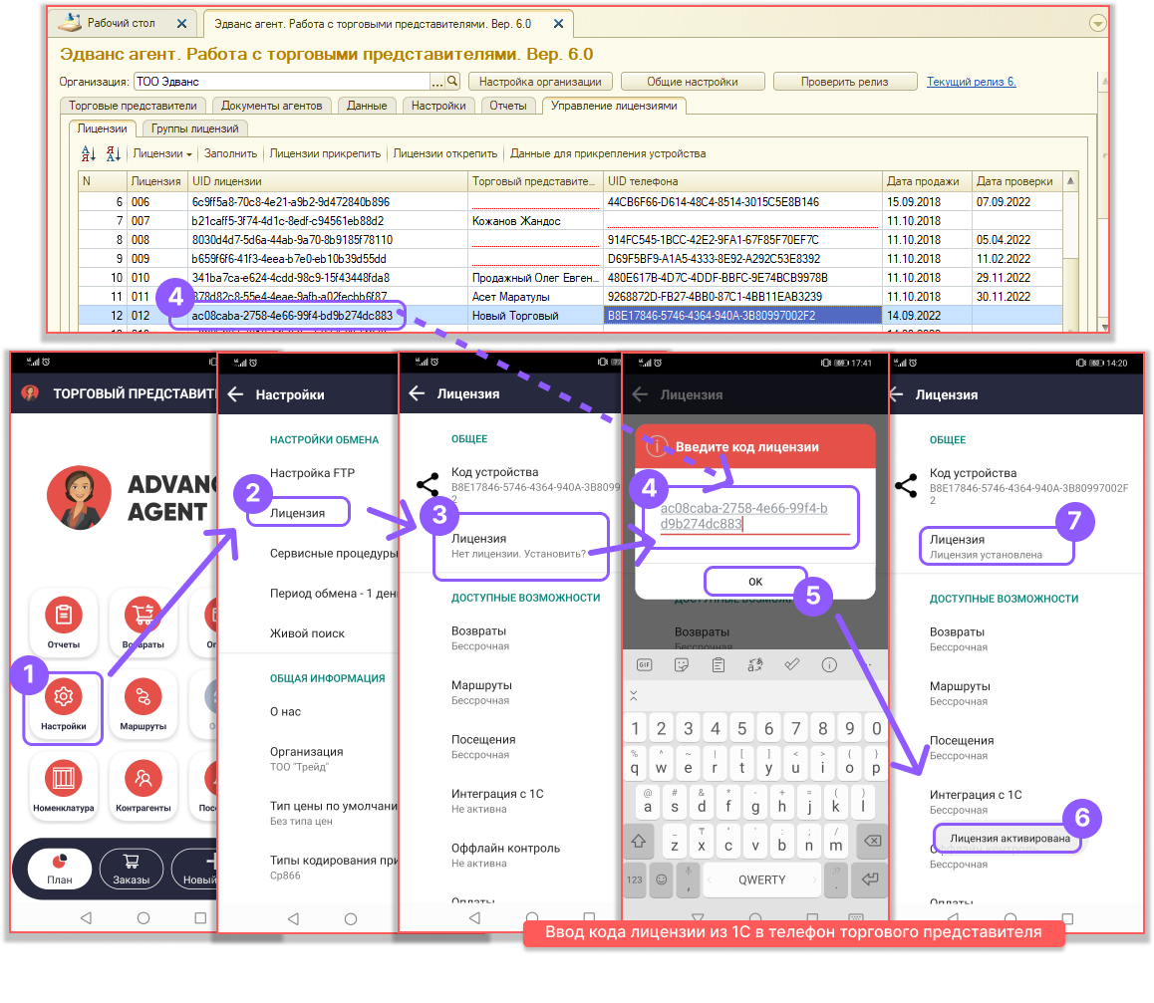This screenshot has width=1154, height=1003.
Task: Open Настройки gear icon on phone home
Action: 64,695
